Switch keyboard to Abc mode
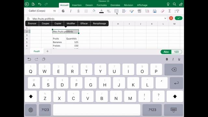Screen dimensions: 208x117 (166, 52)
